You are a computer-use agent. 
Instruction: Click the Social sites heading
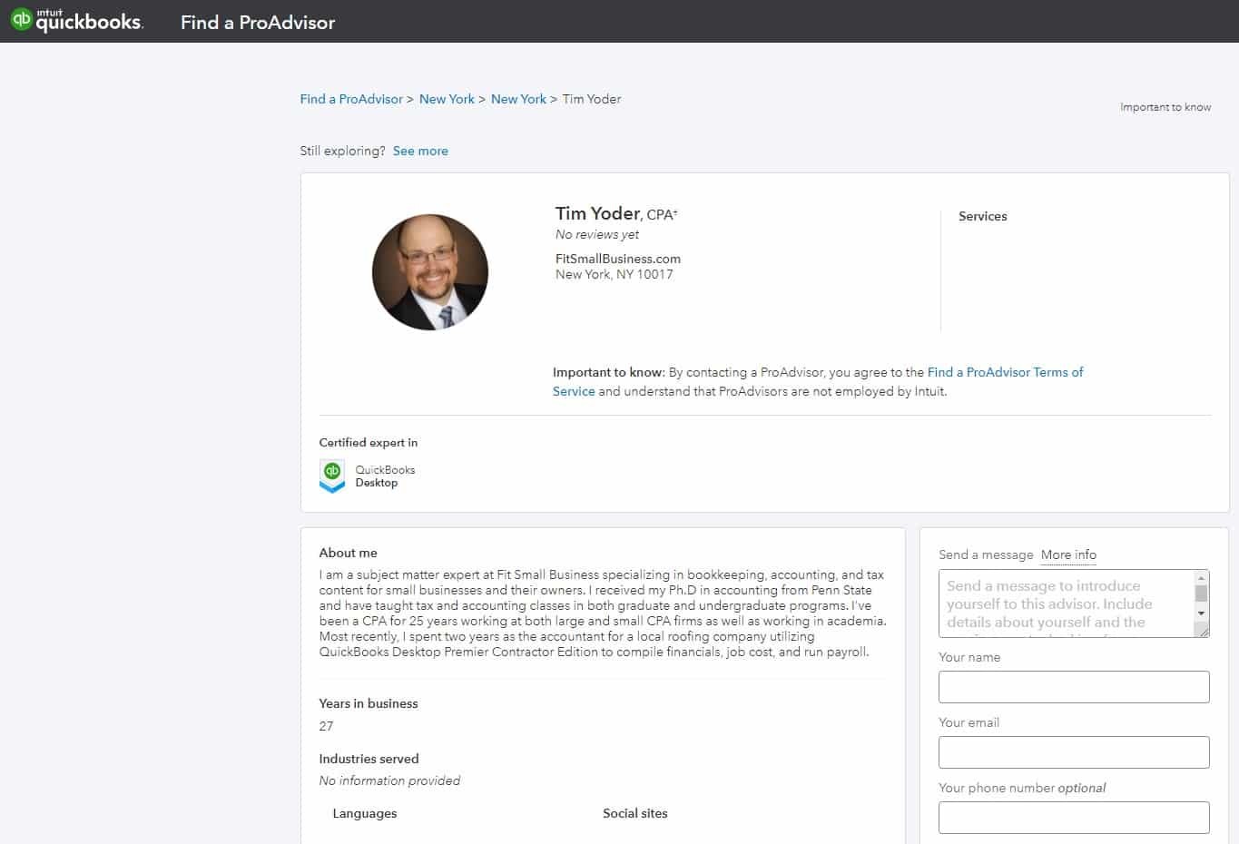635,813
